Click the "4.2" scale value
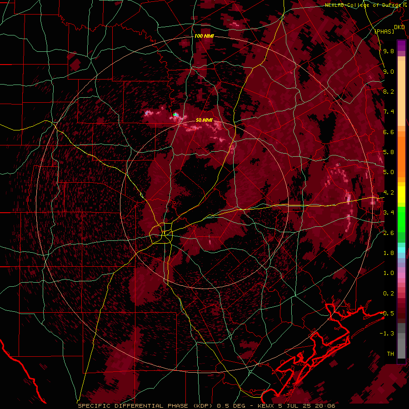The width and height of the screenshot is (409, 409). 389,193
